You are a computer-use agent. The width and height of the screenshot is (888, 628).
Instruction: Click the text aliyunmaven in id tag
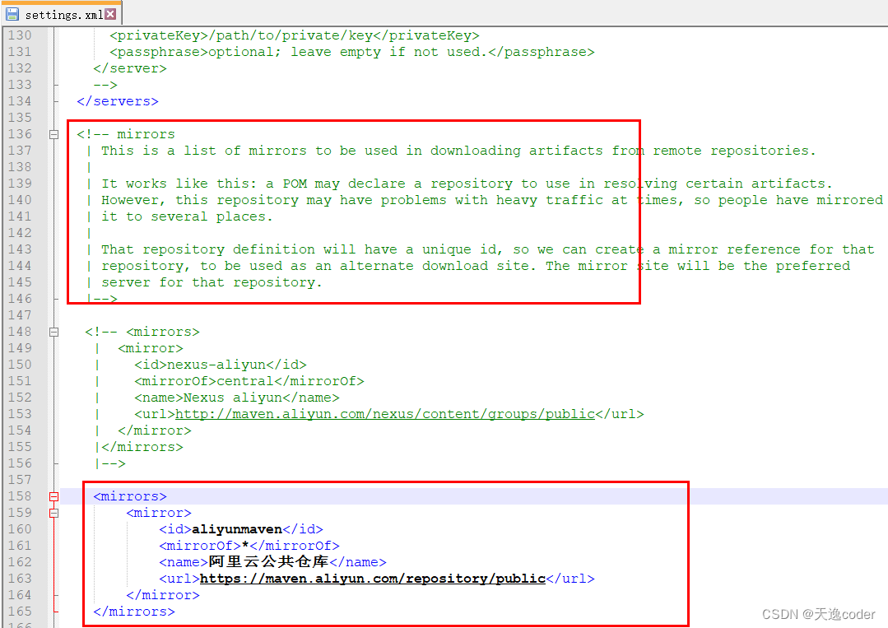237,529
